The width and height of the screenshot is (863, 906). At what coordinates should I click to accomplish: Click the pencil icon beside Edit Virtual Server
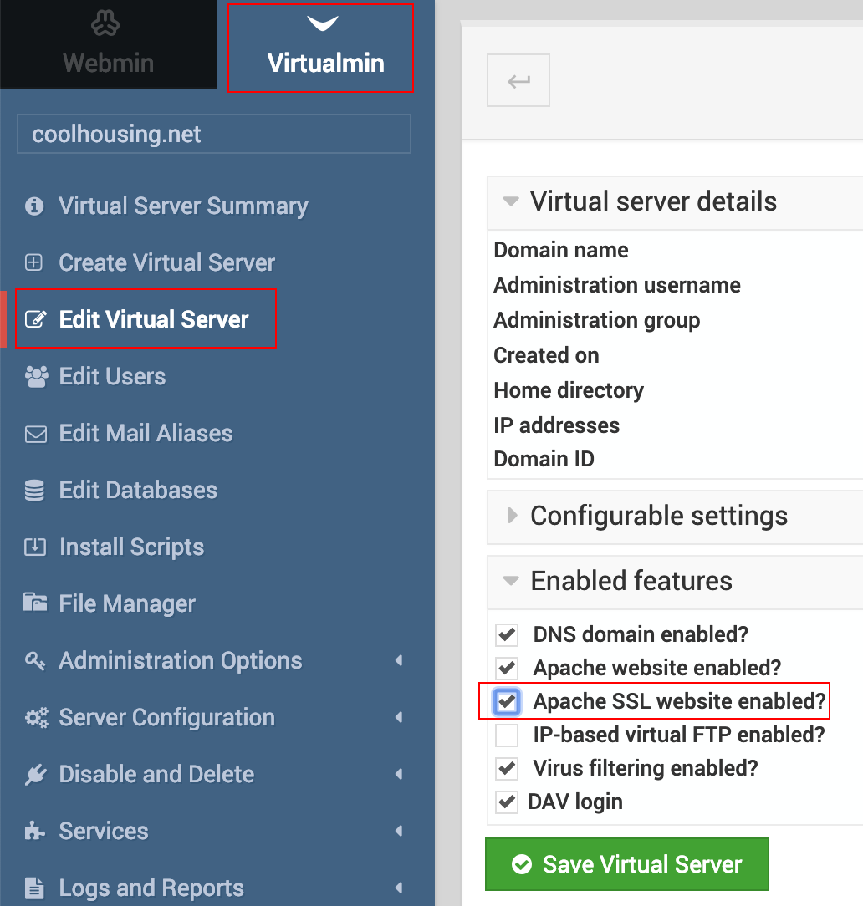(x=35, y=319)
